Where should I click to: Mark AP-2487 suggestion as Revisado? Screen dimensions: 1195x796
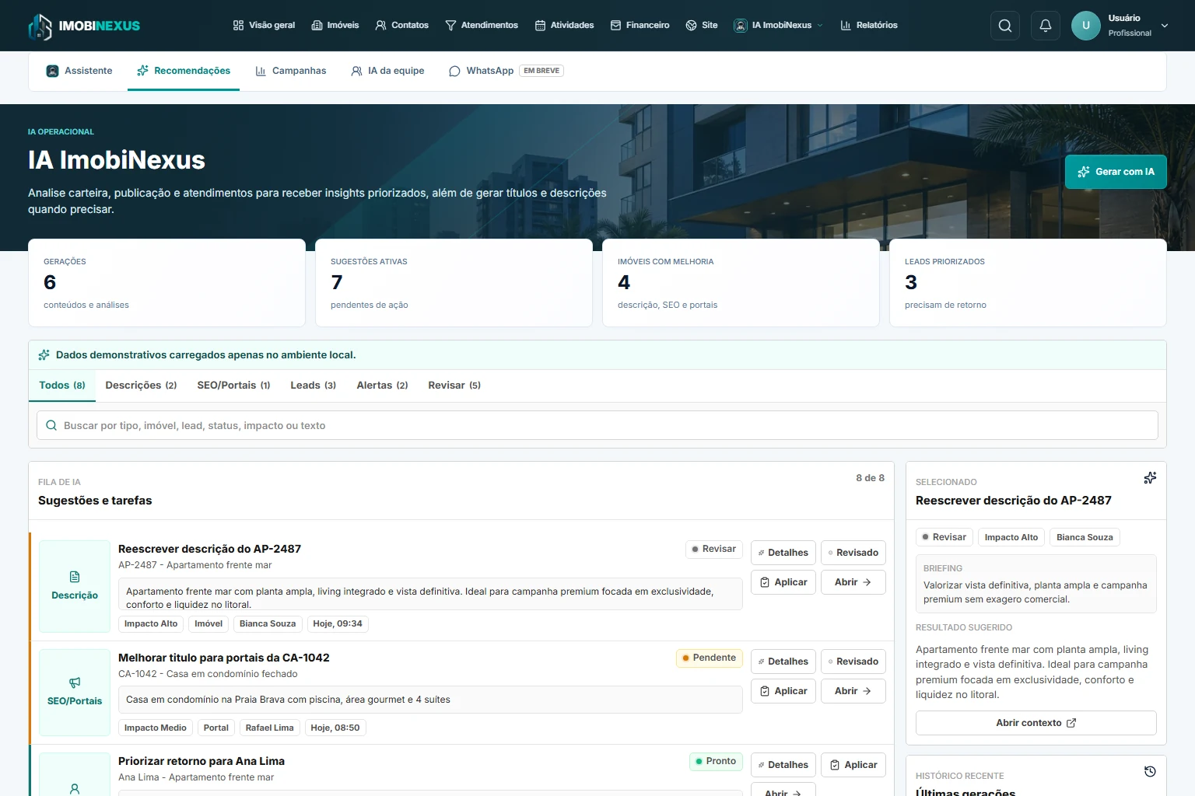point(853,553)
